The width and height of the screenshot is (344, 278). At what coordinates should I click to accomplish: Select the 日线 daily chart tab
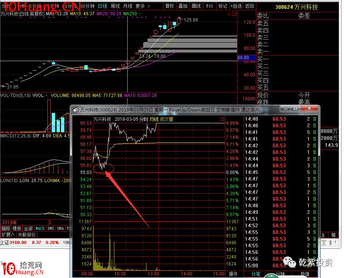[x=102, y=6]
